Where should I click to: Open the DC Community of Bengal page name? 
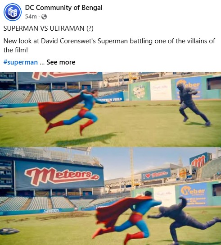click(63, 8)
